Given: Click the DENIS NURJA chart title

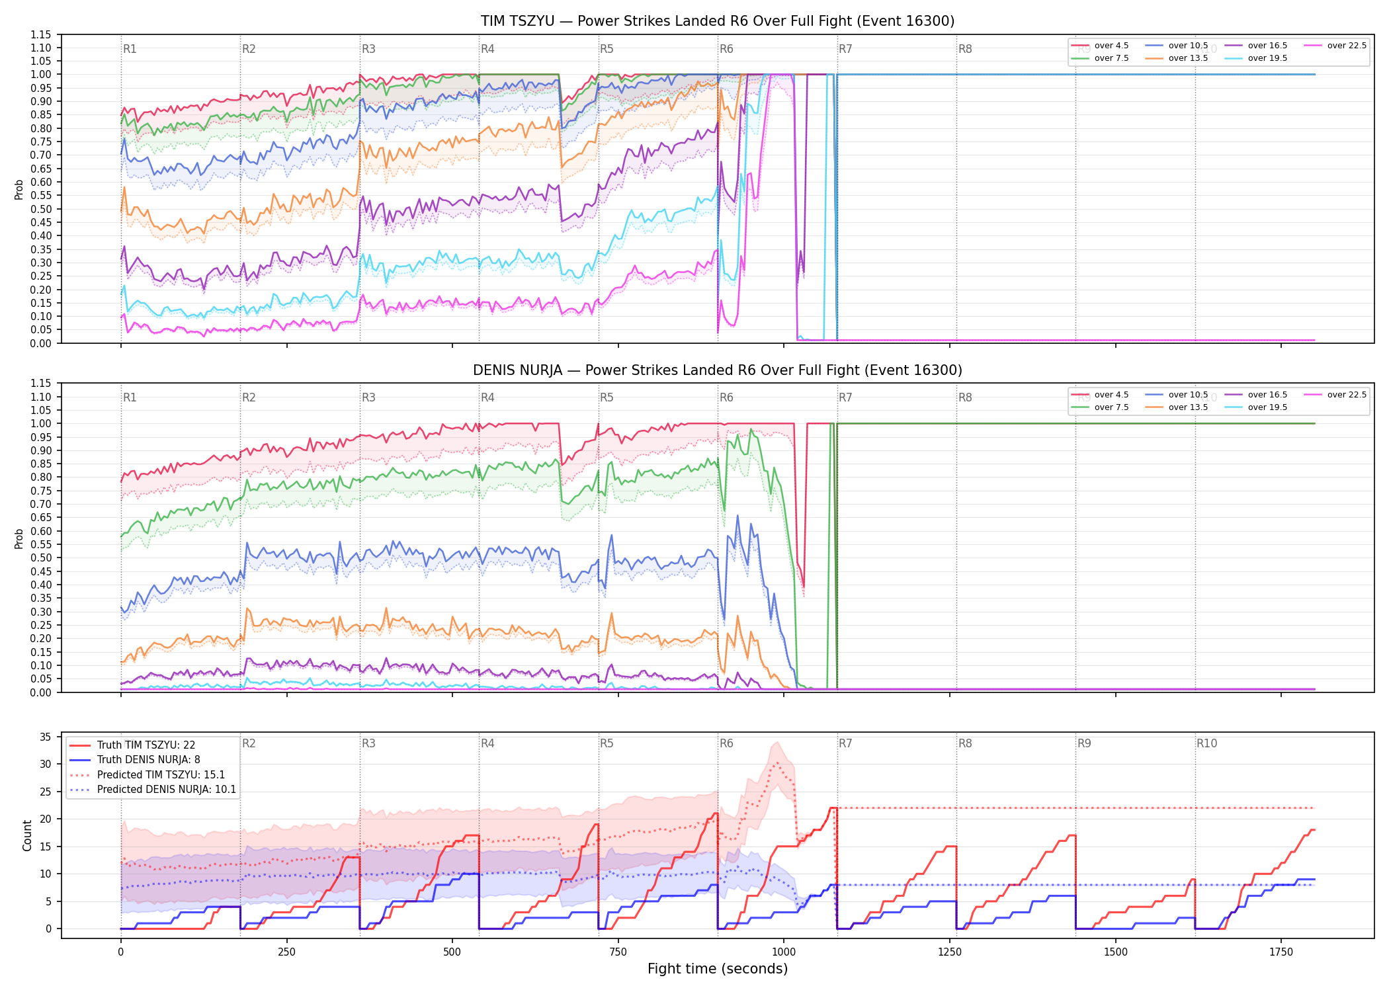Looking at the screenshot, I should pos(718,370).
